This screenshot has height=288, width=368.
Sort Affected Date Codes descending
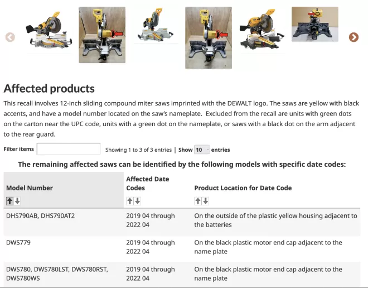click(x=138, y=201)
